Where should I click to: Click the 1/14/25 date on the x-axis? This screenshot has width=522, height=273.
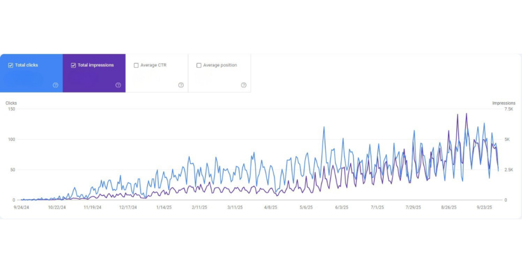164,207
